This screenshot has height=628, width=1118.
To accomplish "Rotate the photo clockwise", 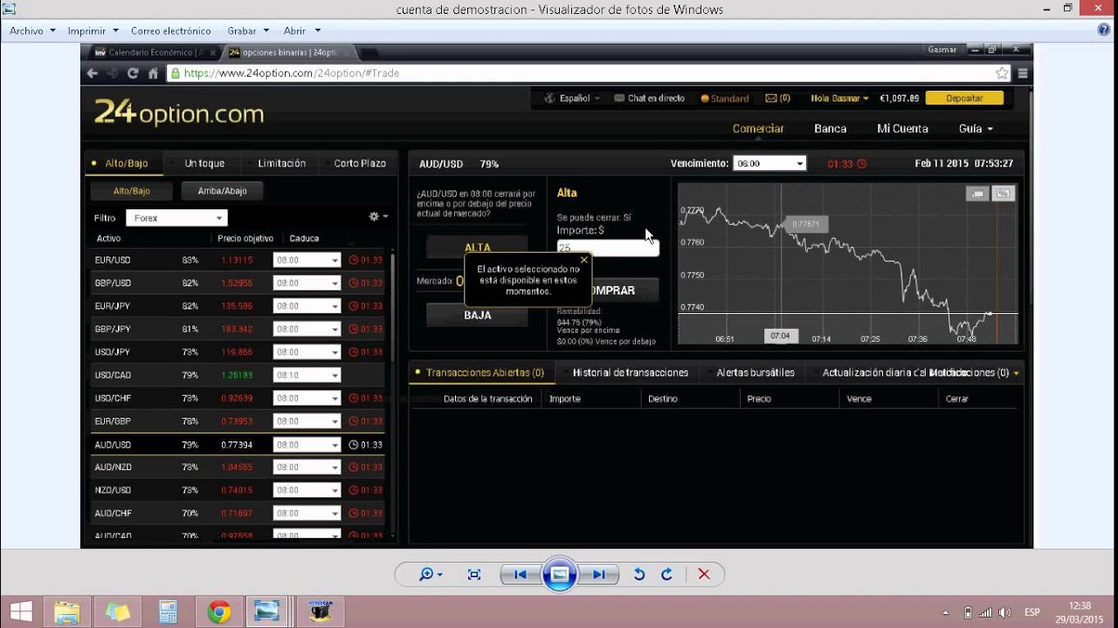I will click(667, 574).
